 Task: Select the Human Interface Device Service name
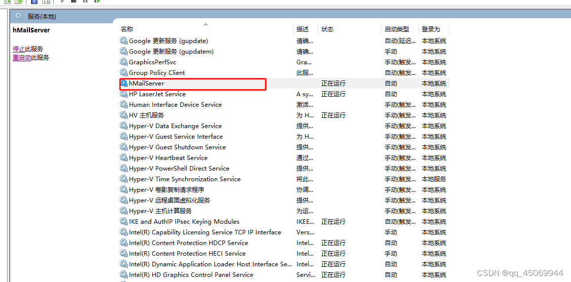[x=175, y=104]
